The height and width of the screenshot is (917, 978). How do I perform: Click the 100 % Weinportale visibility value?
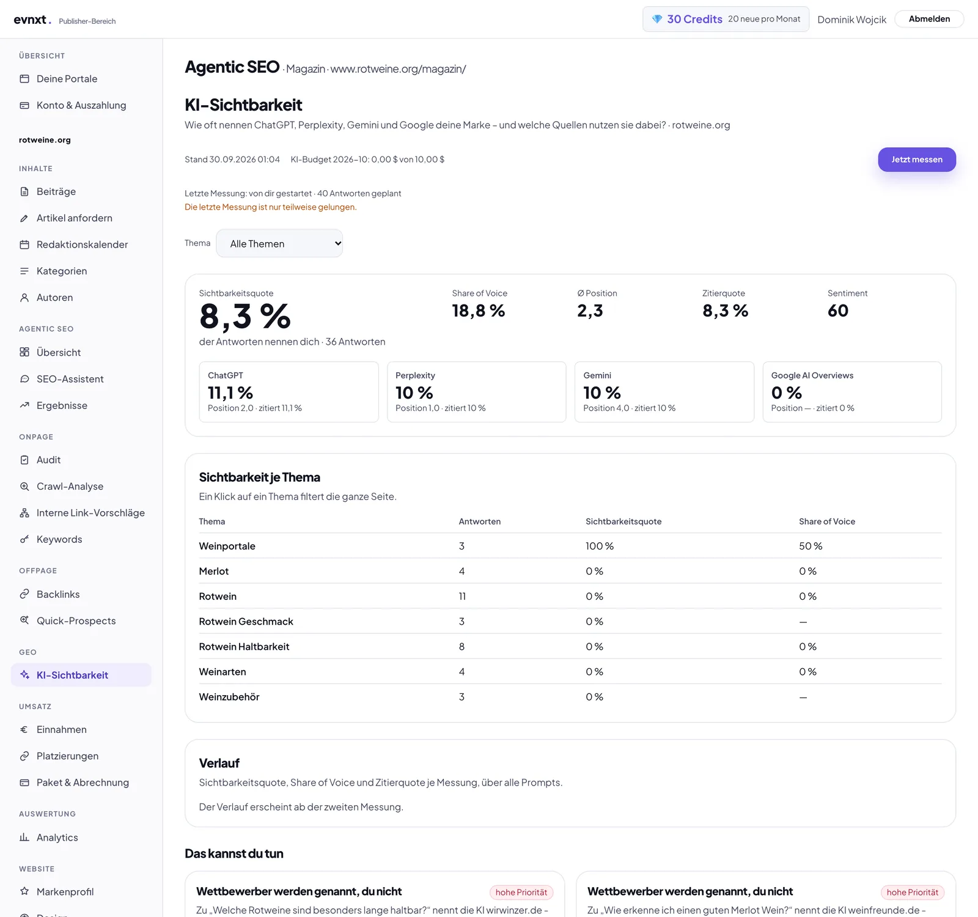pyautogui.click(x=600, y=546)
